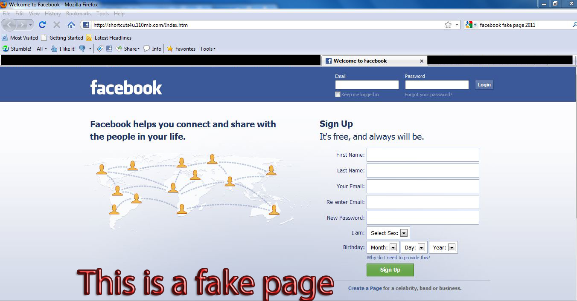Bookmark this page with the star icon
Viewport: 577px width, 301px height.
pyautogui.click(x=448, y=25)
